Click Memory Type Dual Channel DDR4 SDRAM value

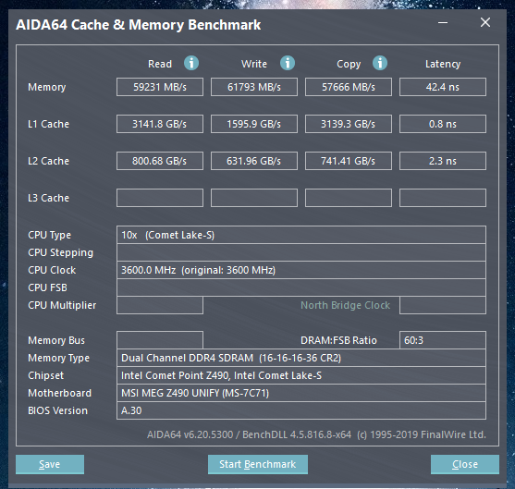(301, 358)
